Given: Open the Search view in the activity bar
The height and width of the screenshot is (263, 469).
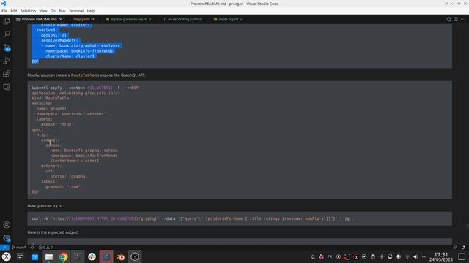Looking at the screenshot, I should 7,34.
